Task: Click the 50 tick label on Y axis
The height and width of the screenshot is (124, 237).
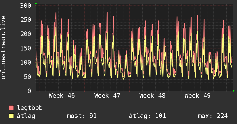Action: click(28, 77)
